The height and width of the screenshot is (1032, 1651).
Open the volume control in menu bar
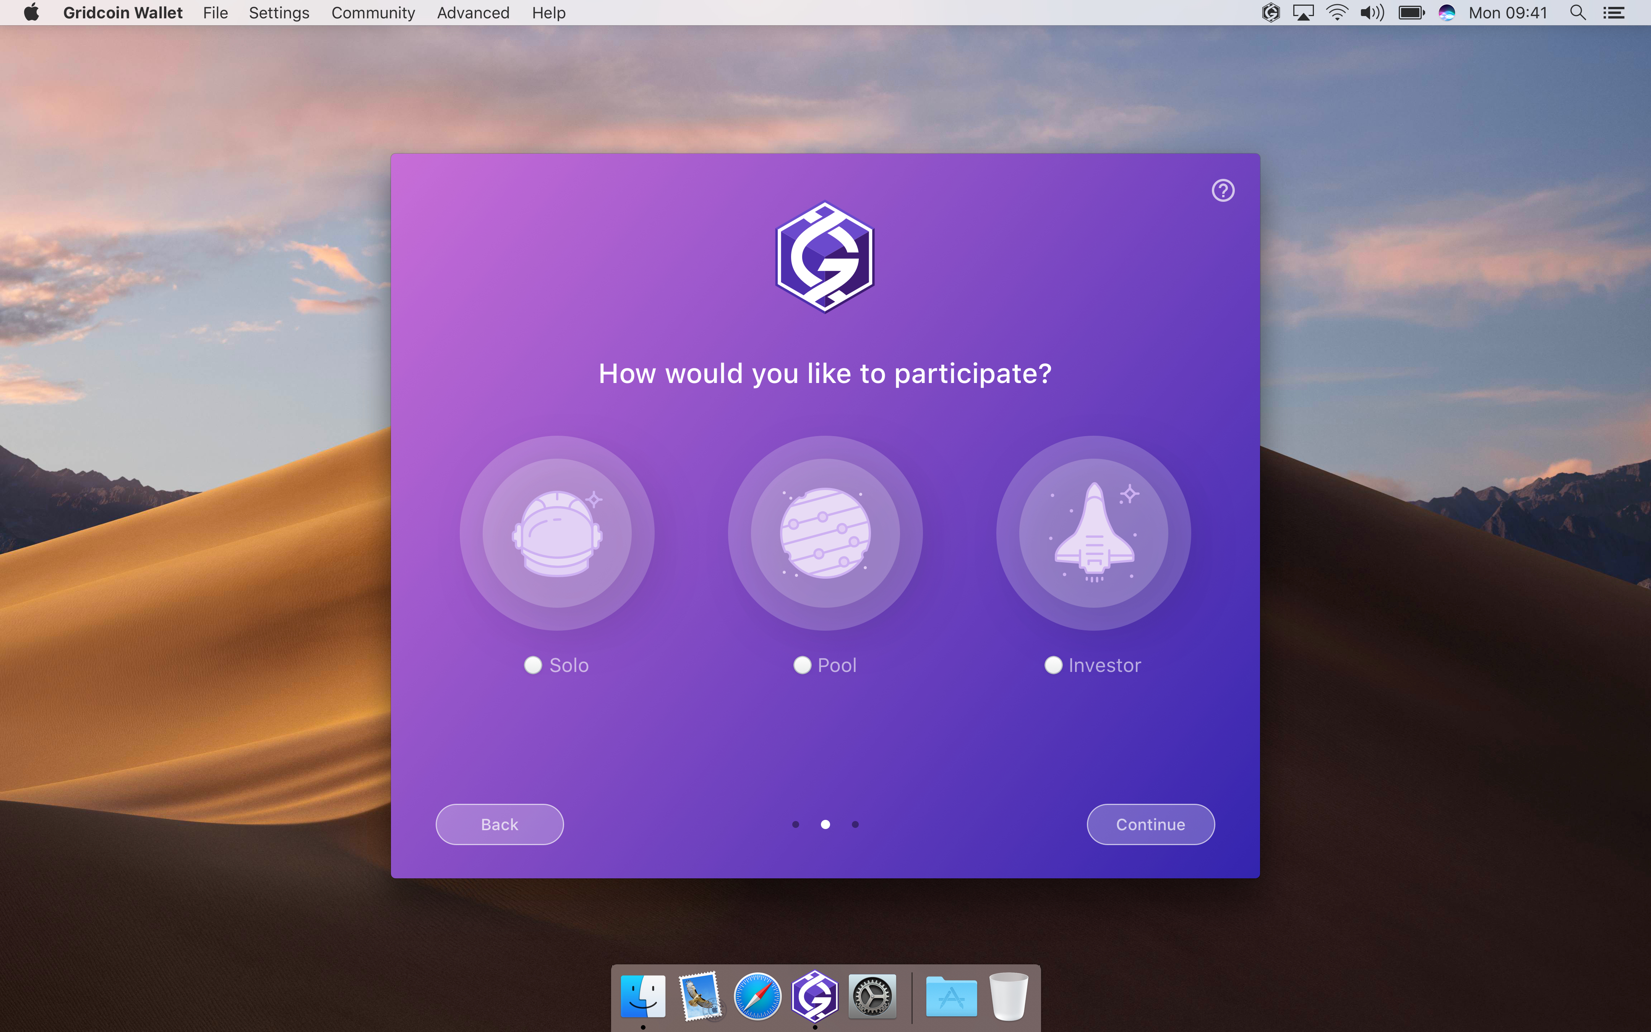(x=1372, y=13)
